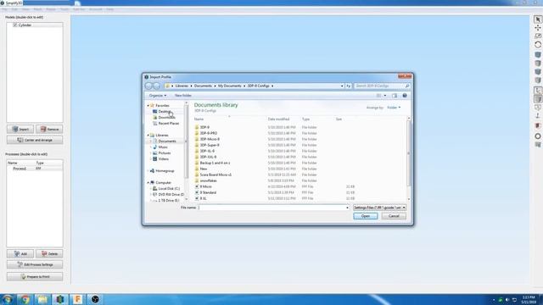Open the Edit menu in Simplify3D
The image size is (543, 305).
click(x=14, y=9)
